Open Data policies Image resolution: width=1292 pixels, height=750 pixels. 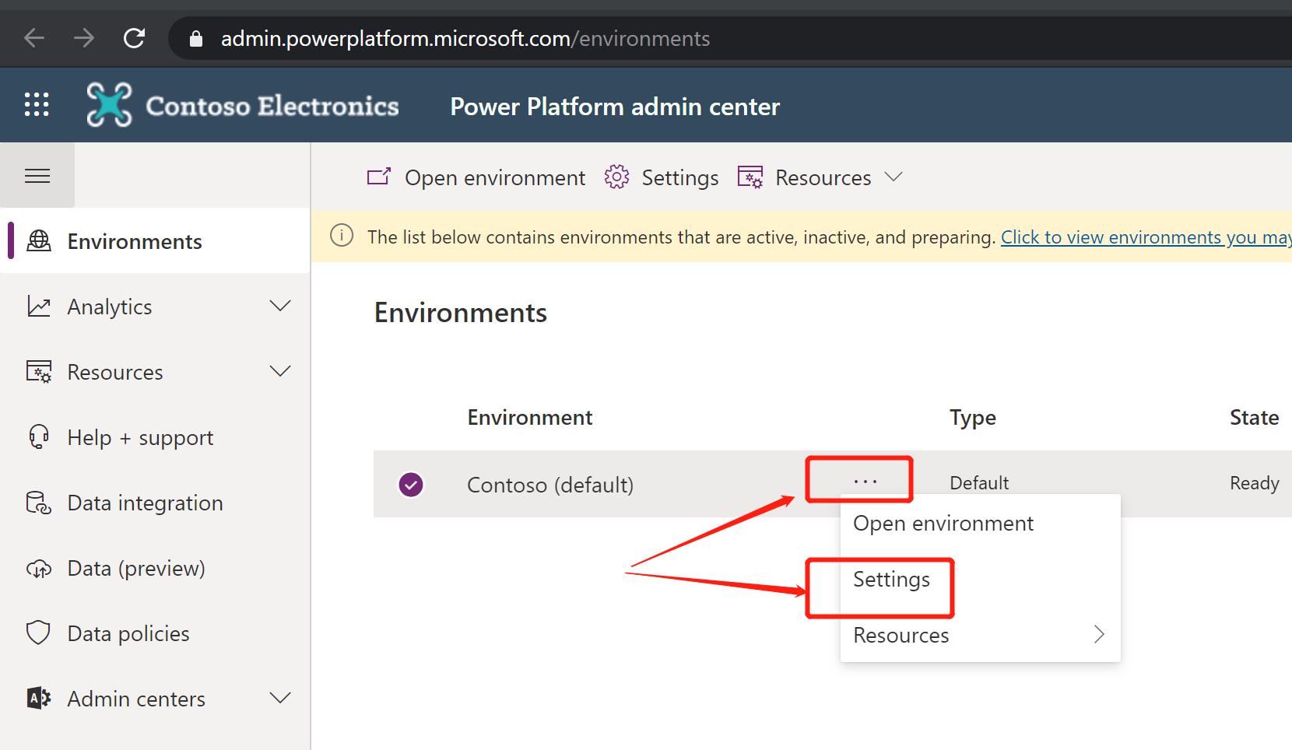(x=156, y=633)
